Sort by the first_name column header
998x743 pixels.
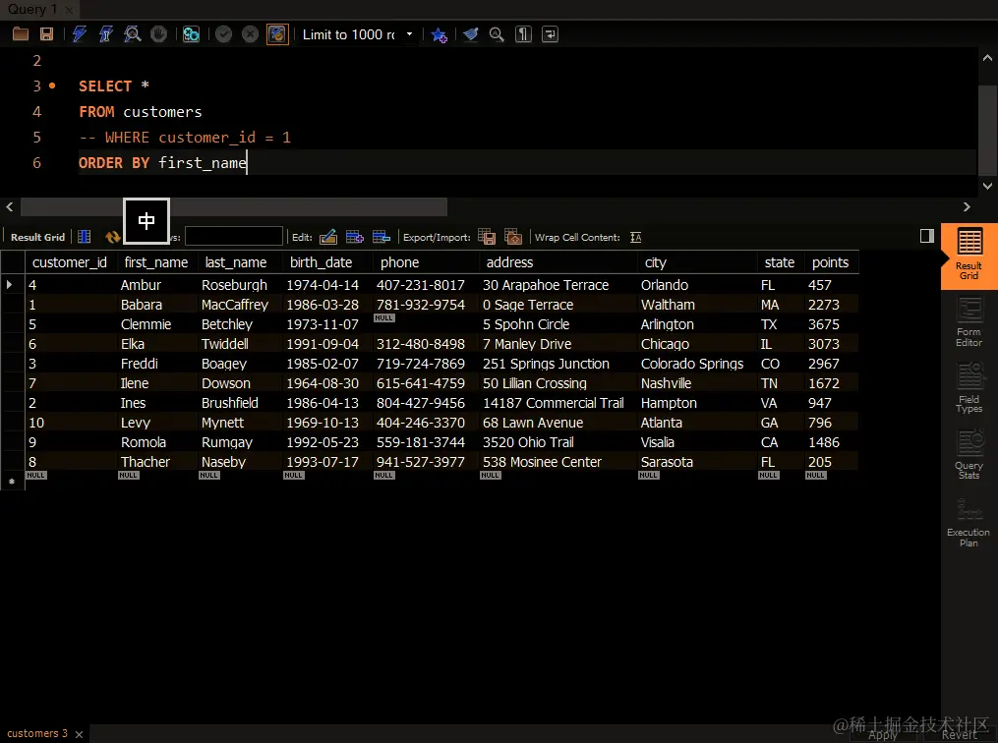point(156,262)
